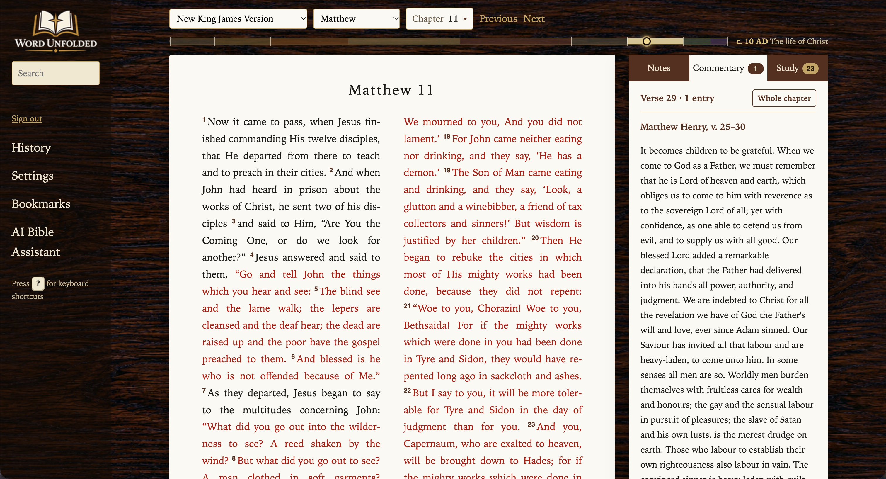Click verse number 2 in the text
Image resolution: width=886 pixels, height=479 pixels.
click(331, 170)
